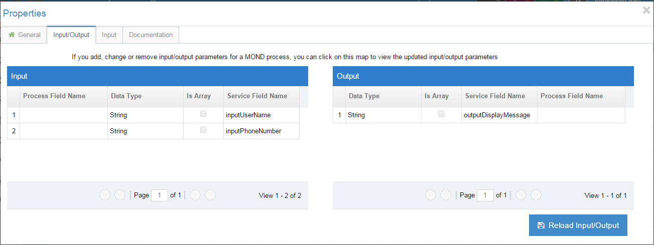Open the Documentation tab

tap(151, 35)
